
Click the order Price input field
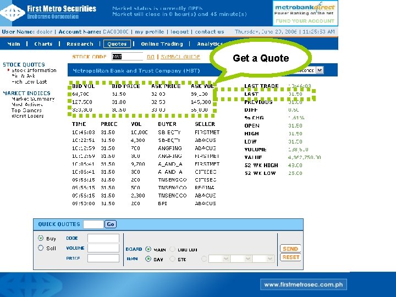point(103,258)
